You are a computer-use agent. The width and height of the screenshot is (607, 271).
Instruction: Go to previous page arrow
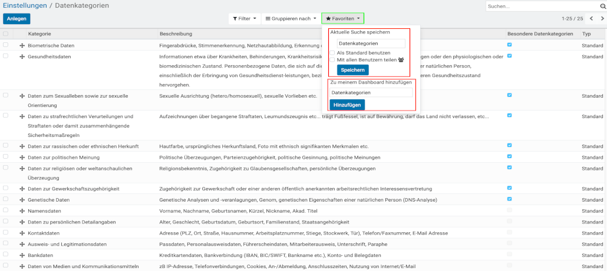591,19
